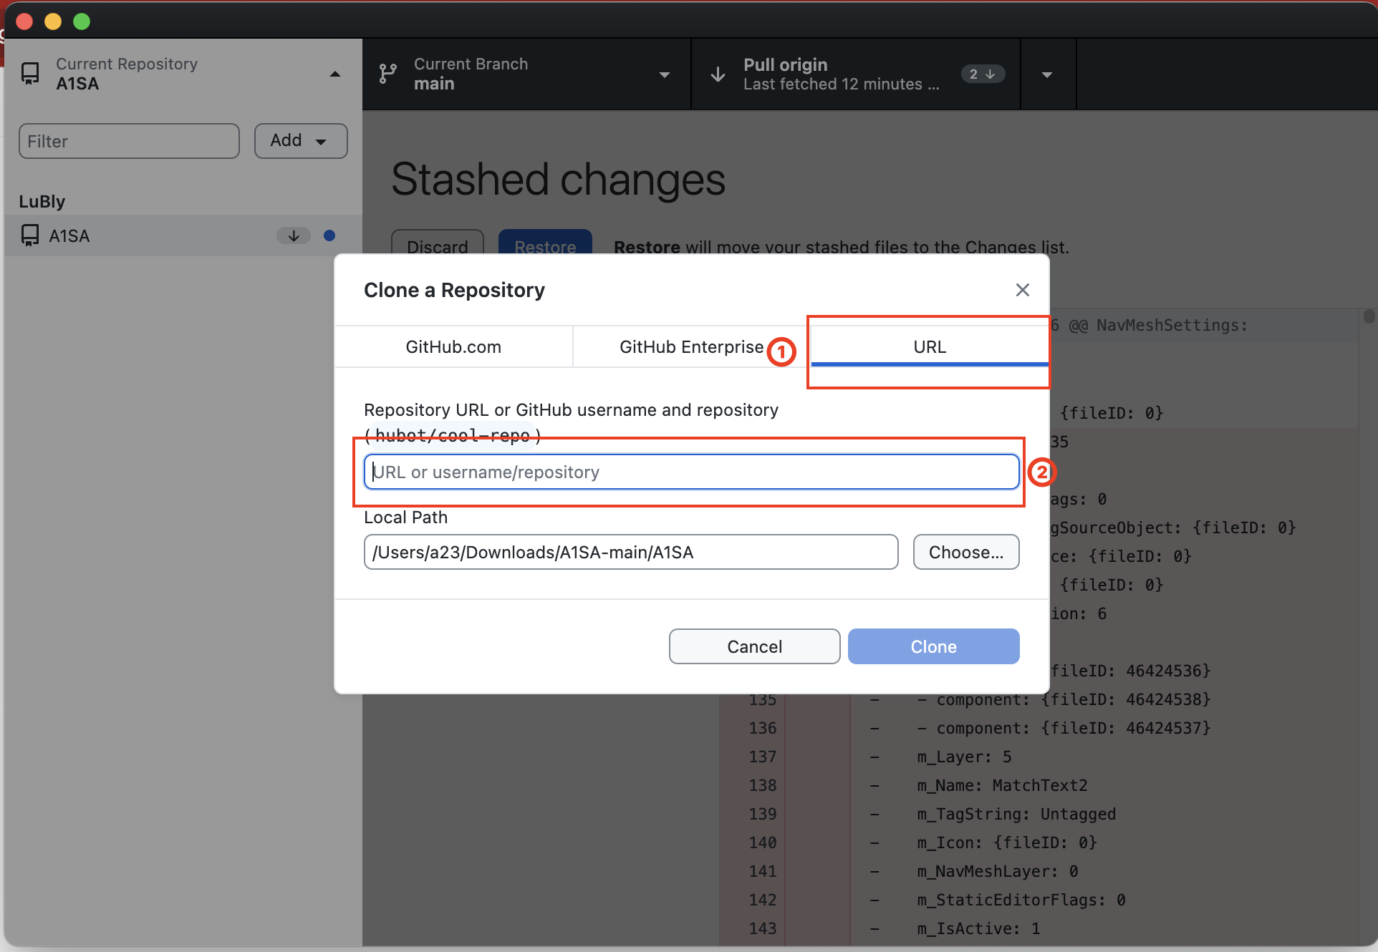
Task: Expand the Pull origin options arrow
Action: [1047, 74]
